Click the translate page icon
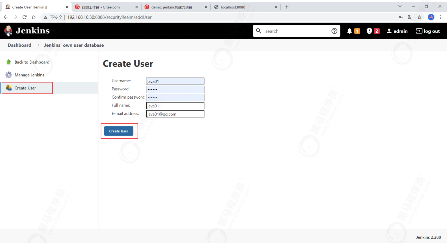Image resolution: width=447 pixels, height=243 pixels. (410, 17)
